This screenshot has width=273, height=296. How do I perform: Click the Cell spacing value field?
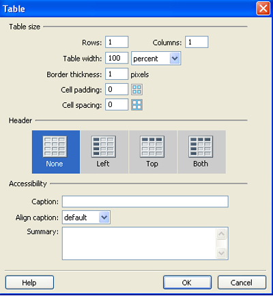pyautogui.click(x=117, y=104)
